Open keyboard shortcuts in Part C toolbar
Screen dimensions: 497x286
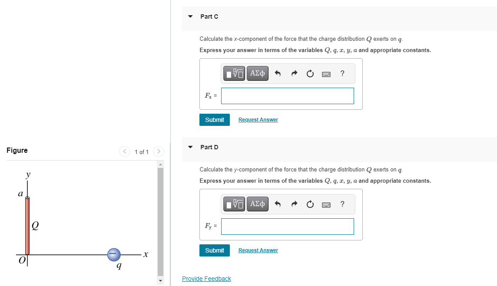pos(326,73)
